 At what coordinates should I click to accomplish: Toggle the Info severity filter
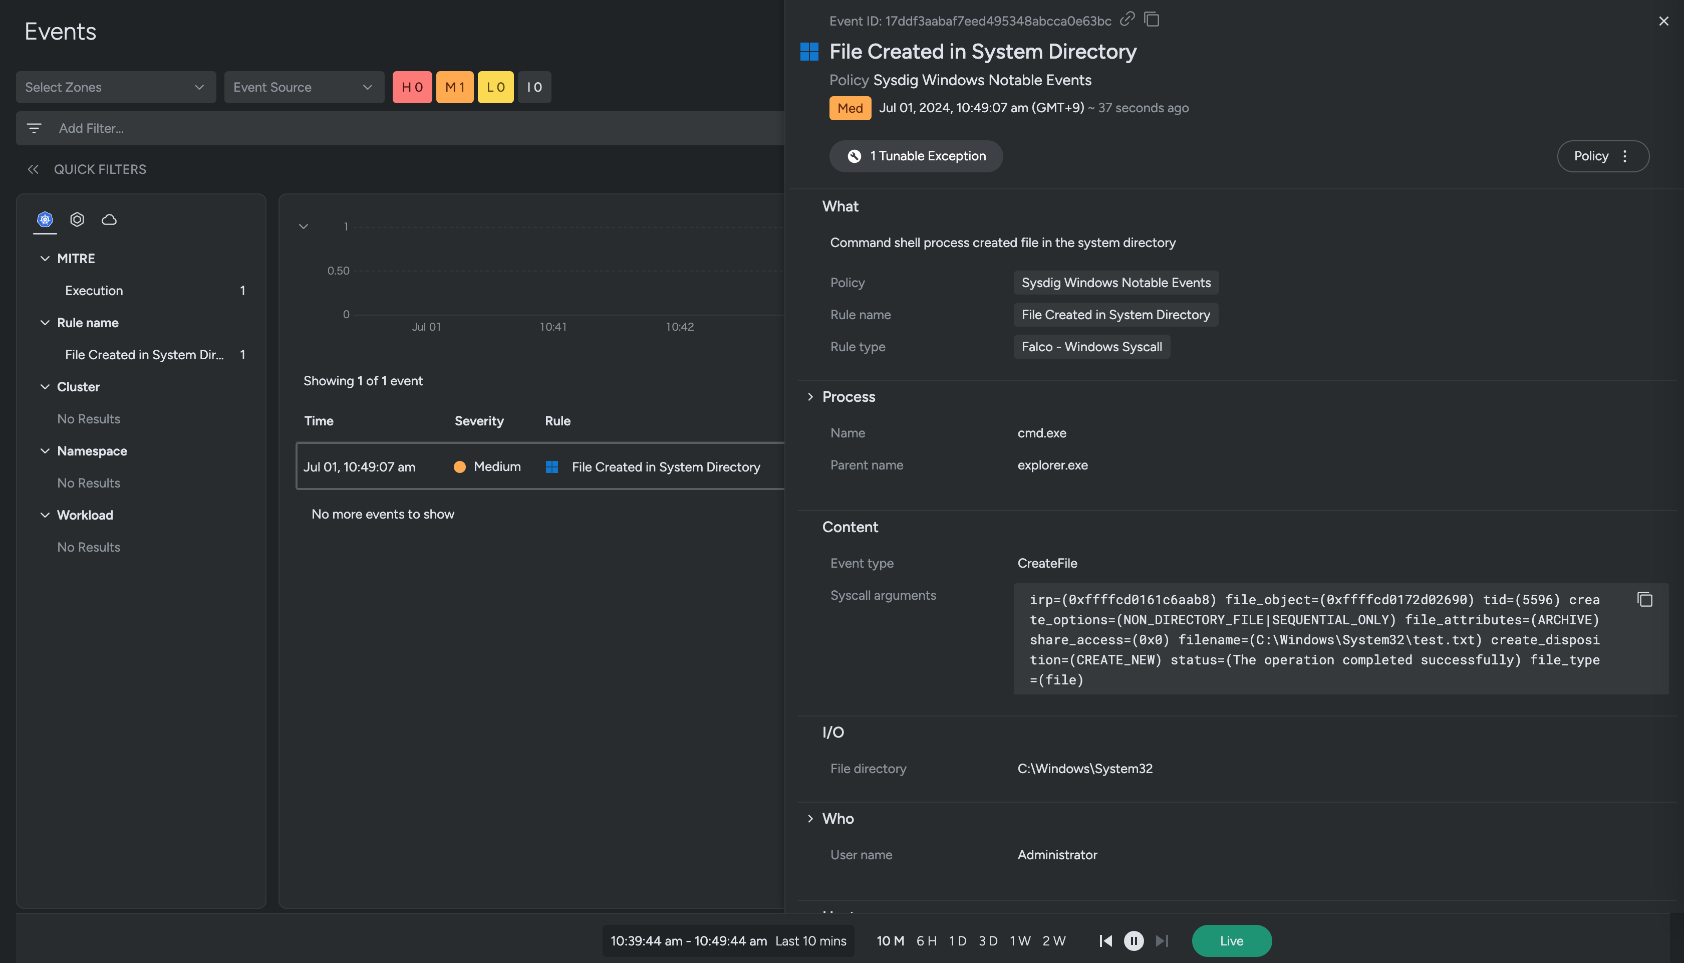tap(534, 87)
